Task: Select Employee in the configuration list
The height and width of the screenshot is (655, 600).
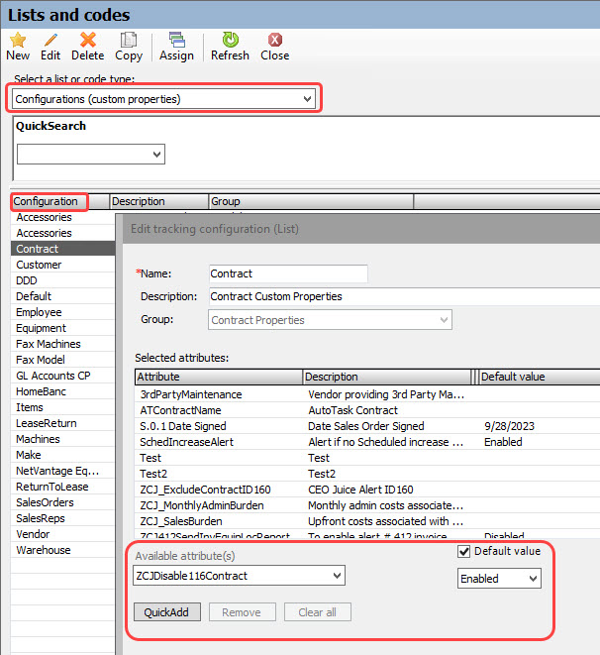Action: click(x=62, y=312)
